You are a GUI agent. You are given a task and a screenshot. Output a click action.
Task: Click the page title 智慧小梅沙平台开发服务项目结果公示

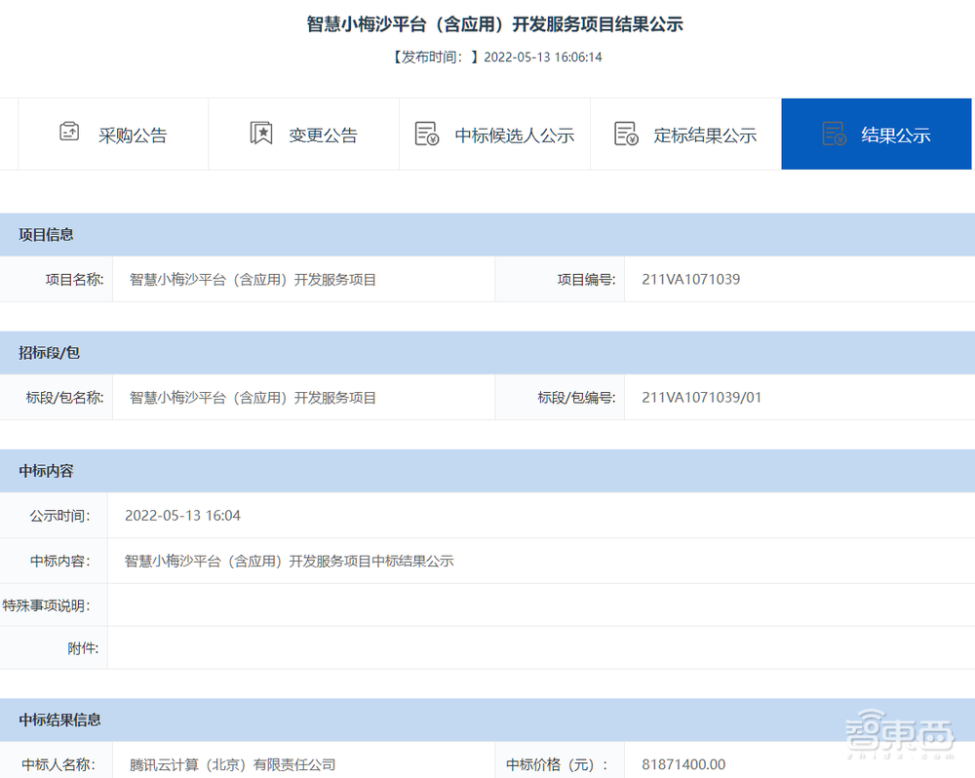click(487, 23)
